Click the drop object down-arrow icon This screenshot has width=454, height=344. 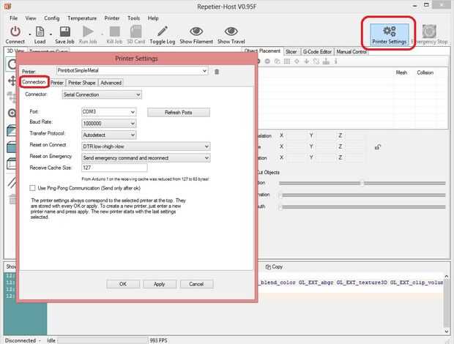[306, 61]
